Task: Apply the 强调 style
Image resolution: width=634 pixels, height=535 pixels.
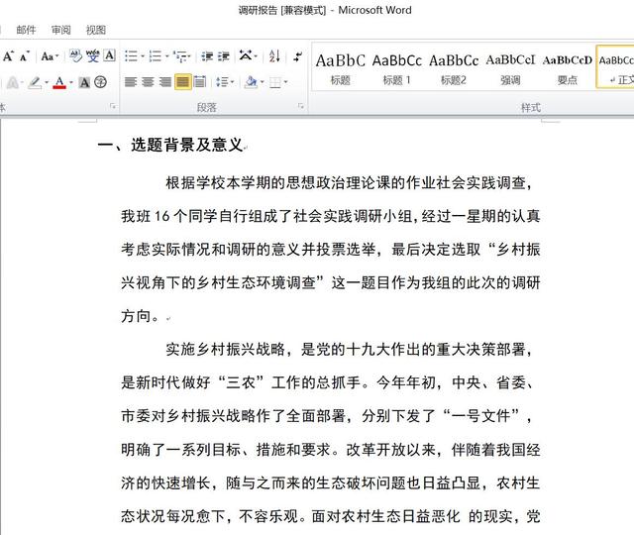Action: coord(510,68)
